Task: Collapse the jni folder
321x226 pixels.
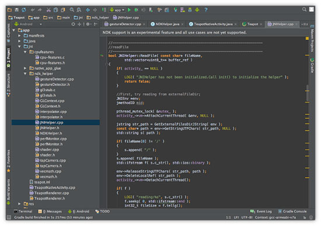Action: 19,47
